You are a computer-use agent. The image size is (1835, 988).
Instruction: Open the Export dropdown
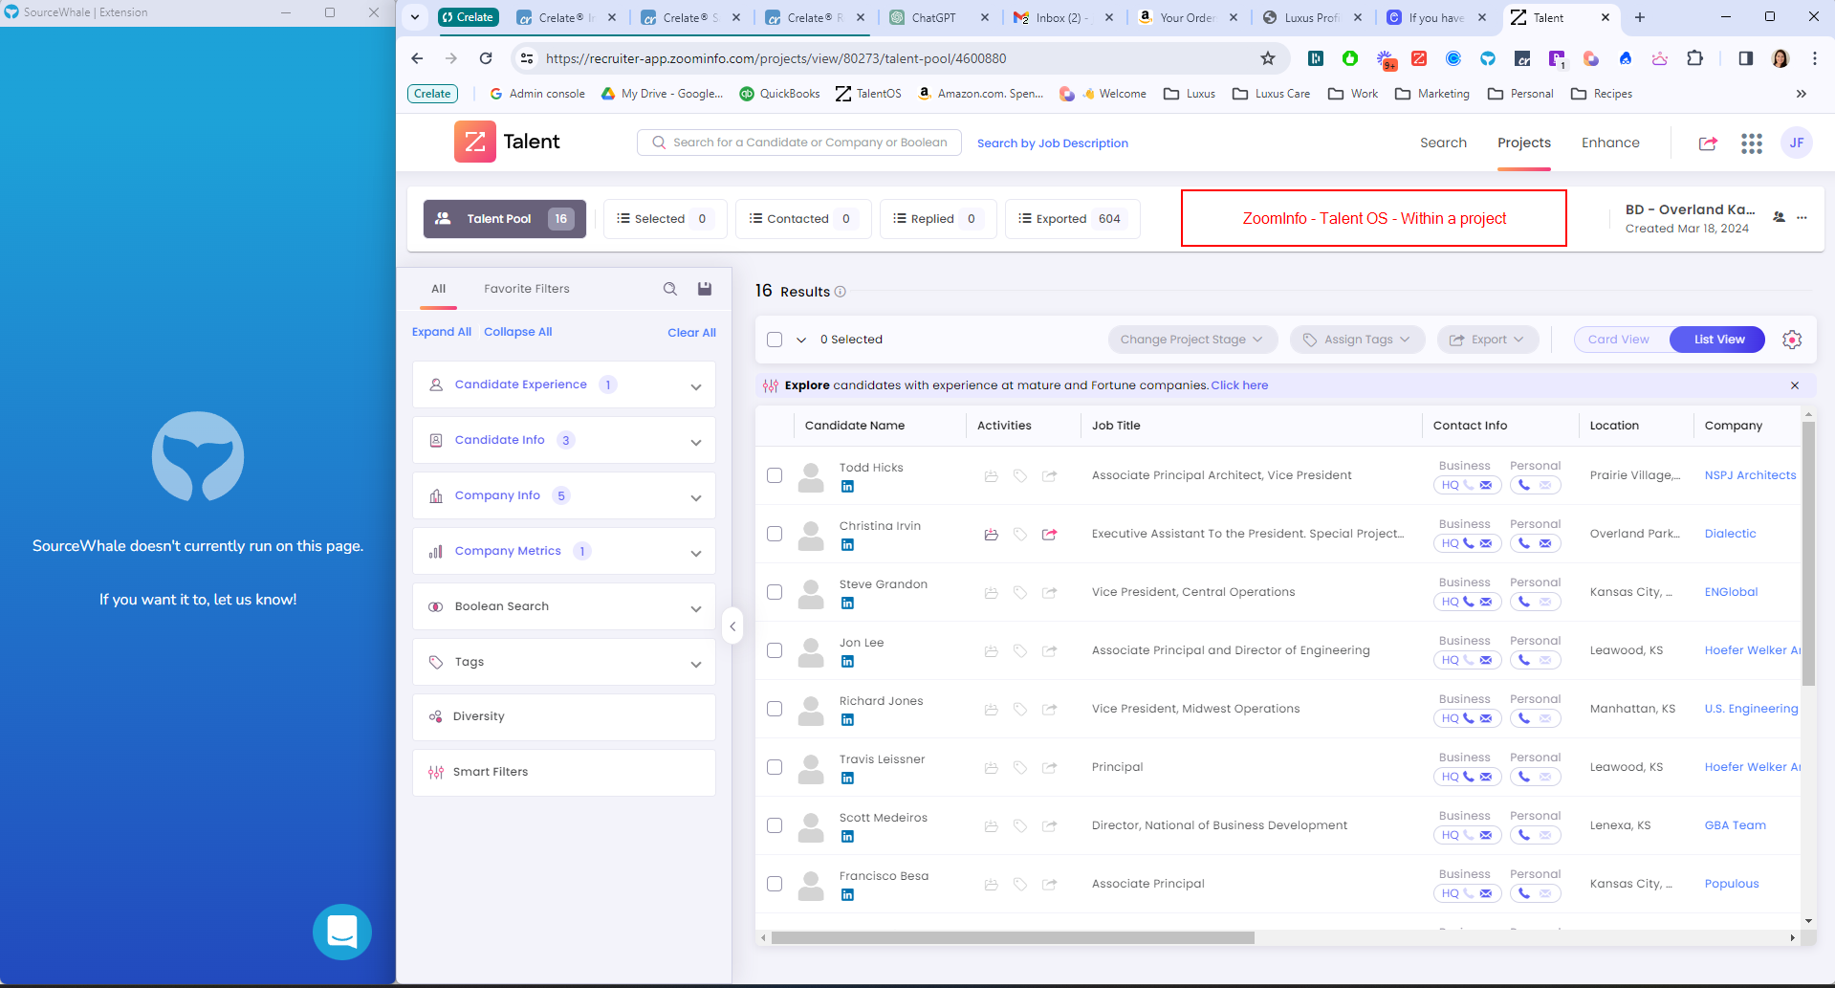(1487, 340)
